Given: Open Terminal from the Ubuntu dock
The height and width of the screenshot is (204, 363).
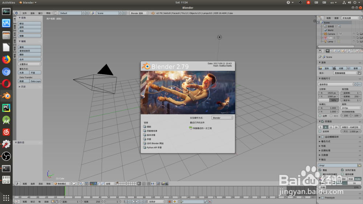Looking at the screenshot, I should tap(6, 168).
